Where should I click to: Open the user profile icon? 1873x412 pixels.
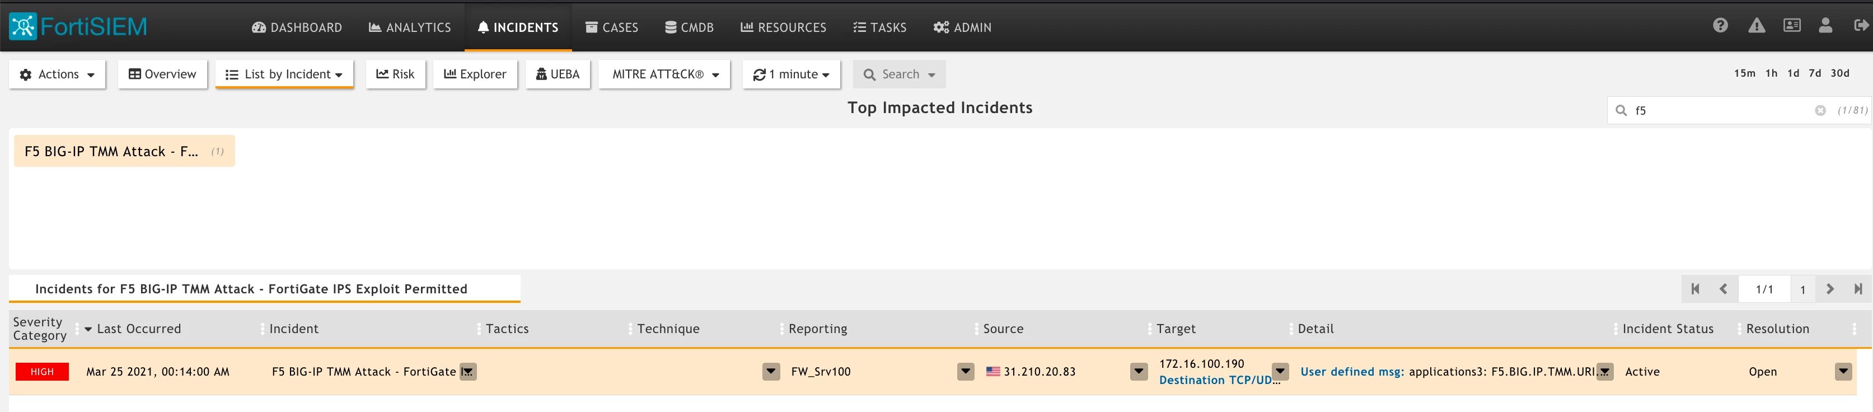point(1826,25)
